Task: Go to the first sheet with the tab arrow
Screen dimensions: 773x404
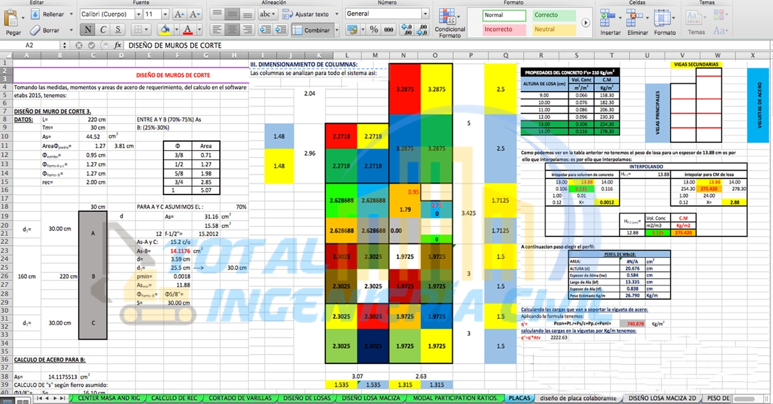Action: (x=39, y=398)
